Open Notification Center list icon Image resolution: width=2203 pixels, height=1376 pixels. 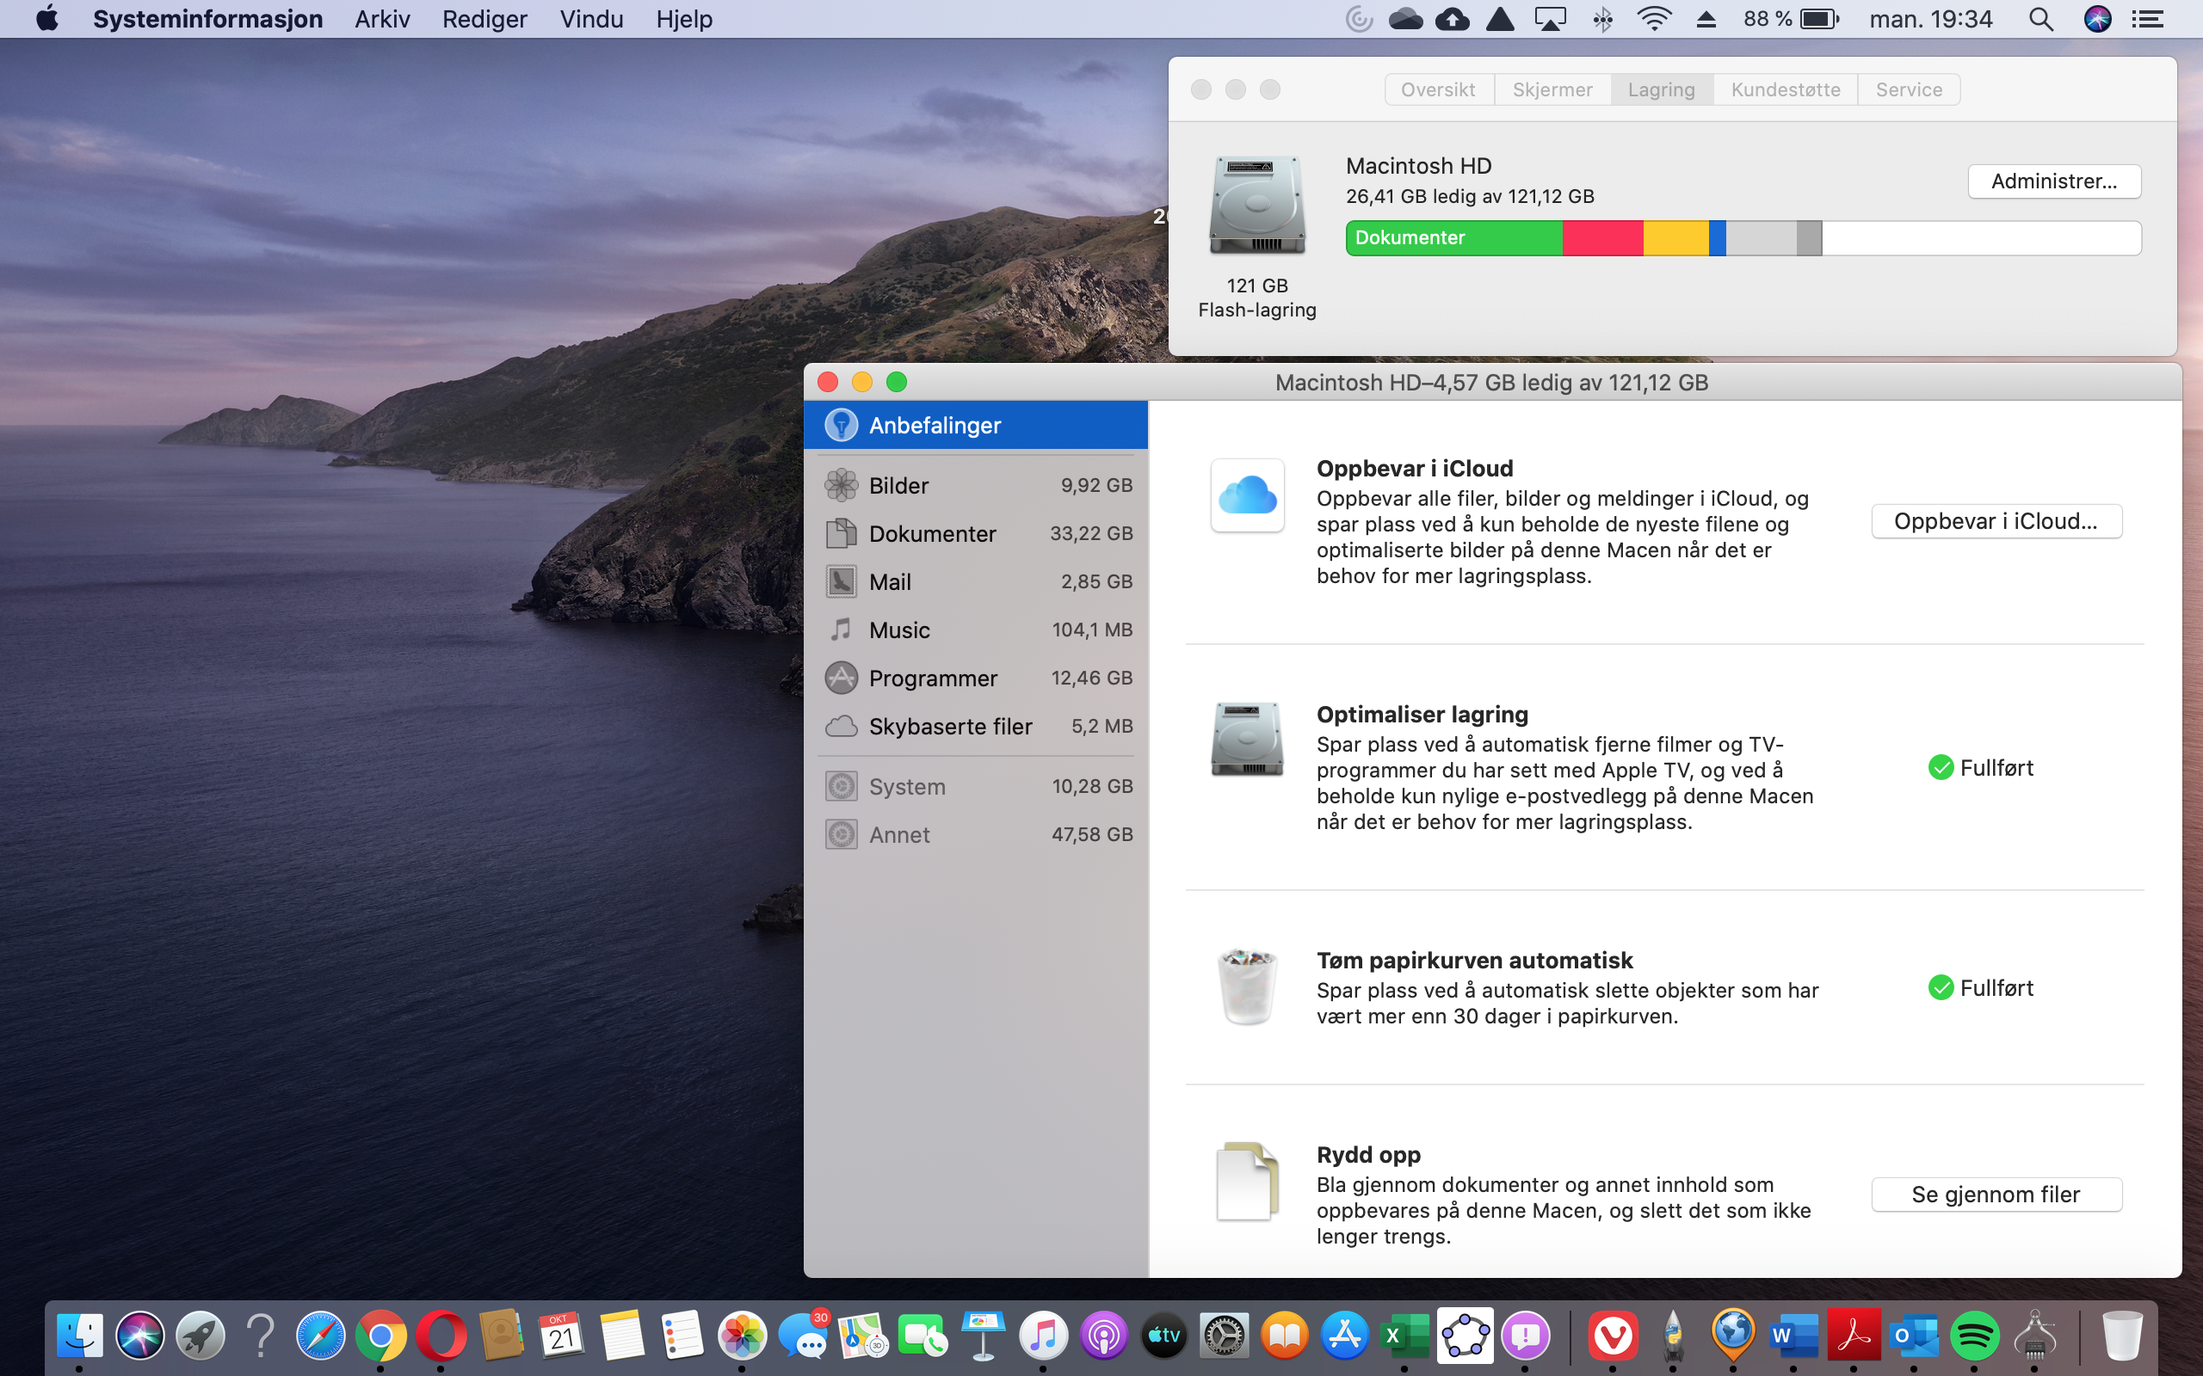coord(2149,19)
